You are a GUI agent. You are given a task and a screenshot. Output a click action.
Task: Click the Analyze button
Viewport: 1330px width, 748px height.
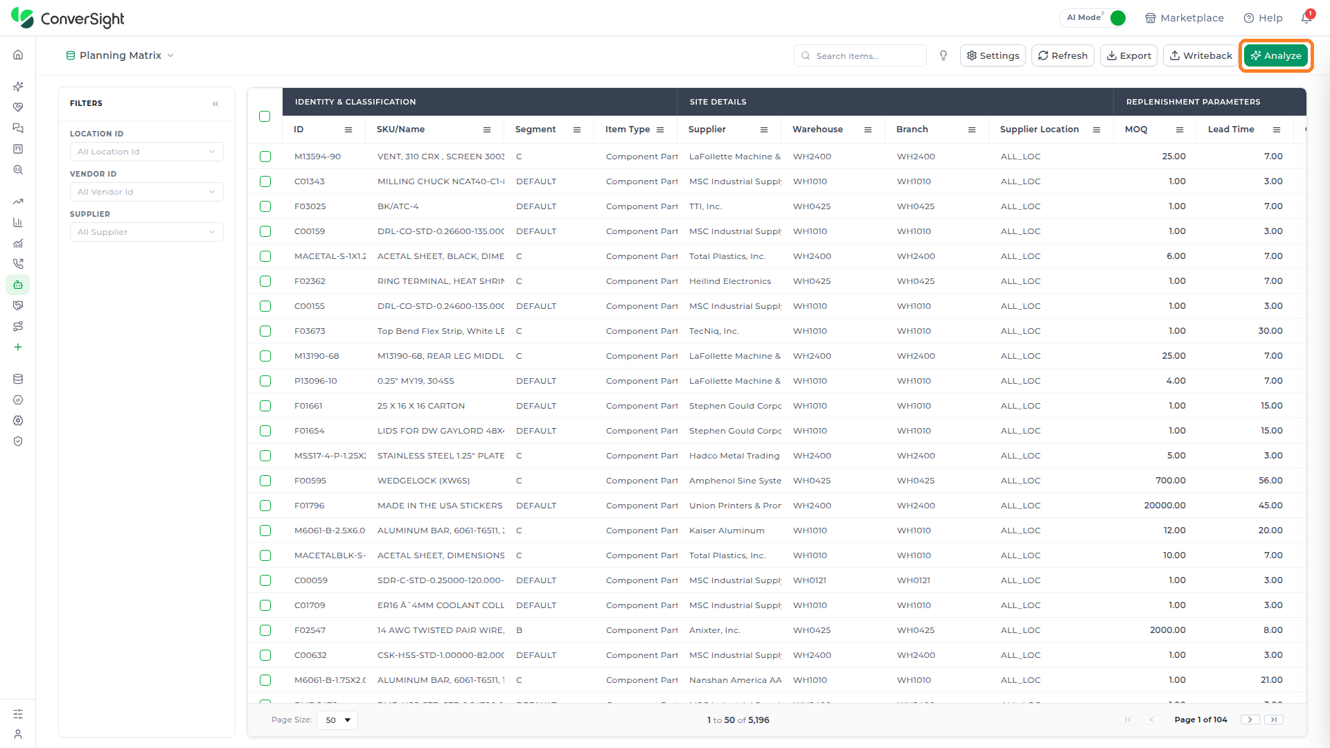[1276, 55]
